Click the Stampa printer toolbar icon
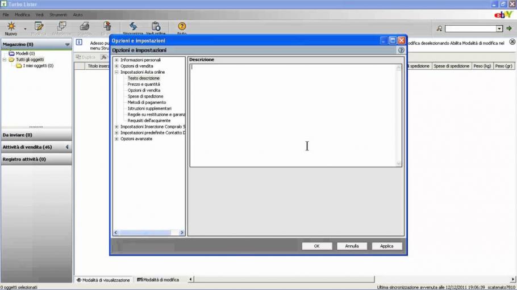 pos(85,26)
